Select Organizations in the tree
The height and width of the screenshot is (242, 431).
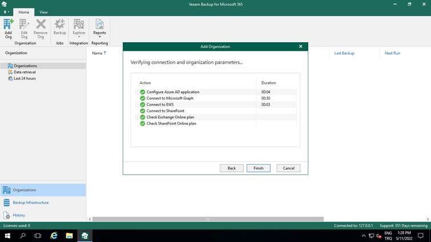25,66
